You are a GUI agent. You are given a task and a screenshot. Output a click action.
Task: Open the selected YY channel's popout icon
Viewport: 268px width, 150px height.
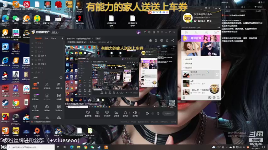pyautogui.click(x=217, y=74)
